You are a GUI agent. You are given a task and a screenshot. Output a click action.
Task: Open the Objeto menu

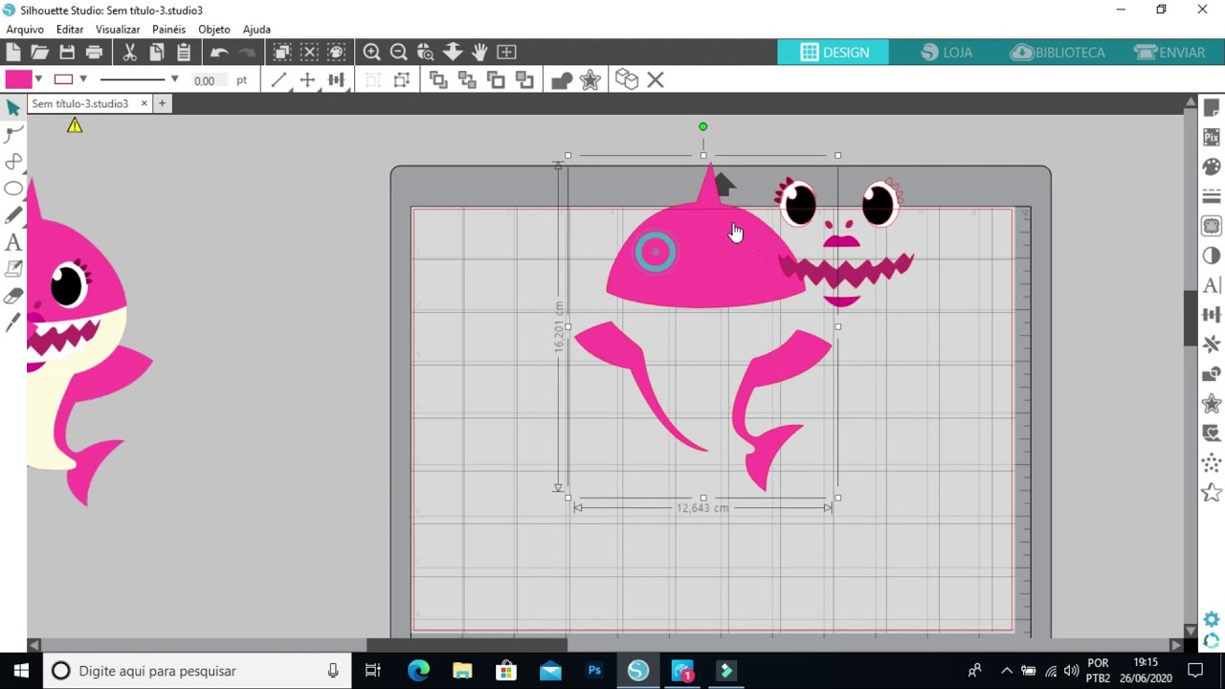214,30
